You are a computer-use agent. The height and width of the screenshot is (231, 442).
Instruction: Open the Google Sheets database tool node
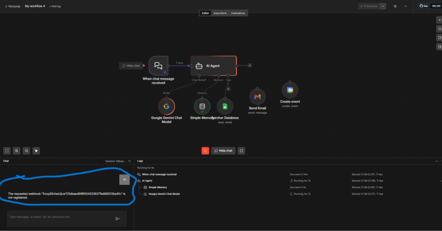click(x=225, y=107)
